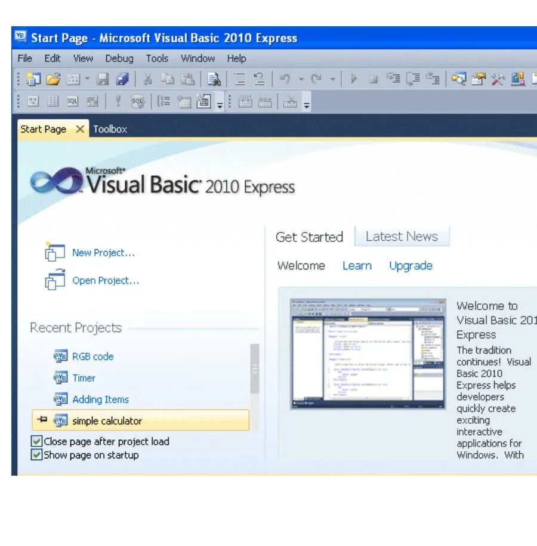The height and width of the screenshot is (546, 537).
Task: Unpin simple calculator using pushpin icon
Action: (x=42, y=420)
